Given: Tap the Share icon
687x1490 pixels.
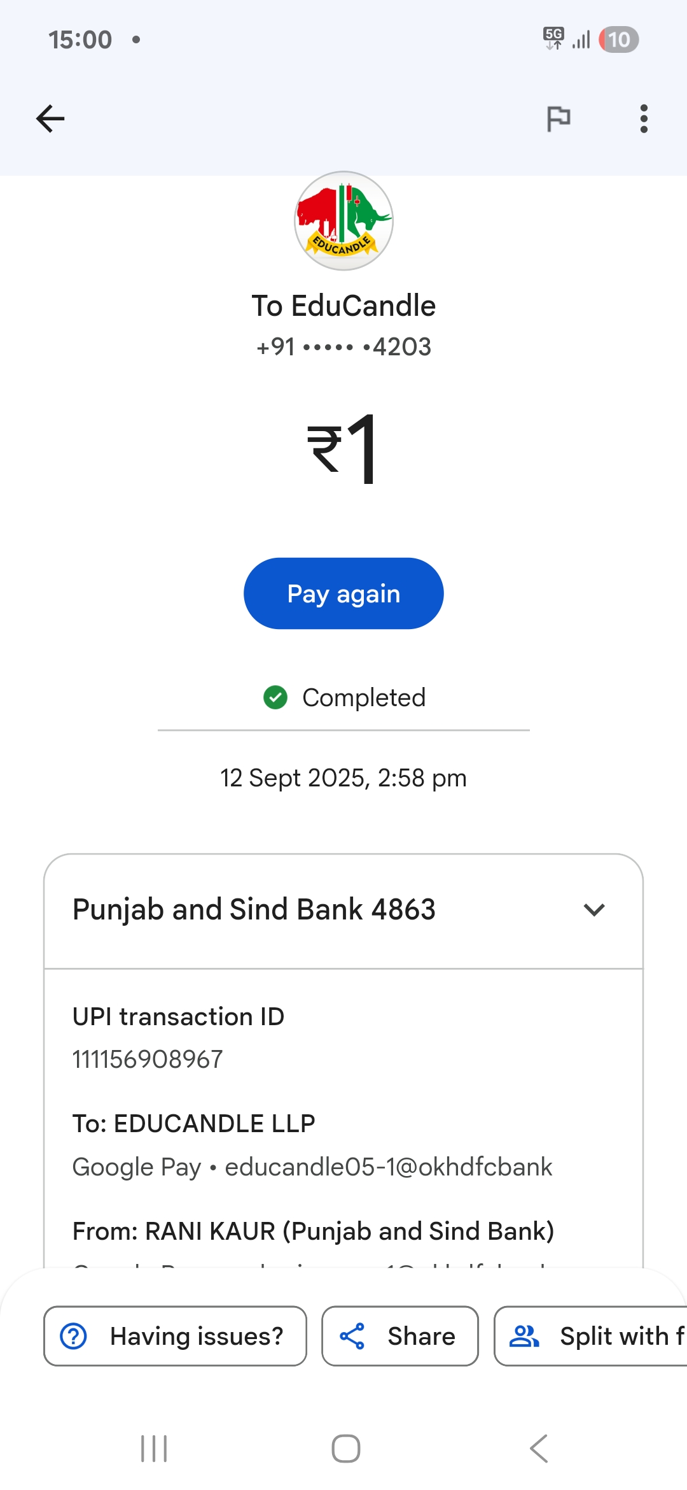Looking at the screenshot, I should pyautogui.click(x=352, y=1336).
